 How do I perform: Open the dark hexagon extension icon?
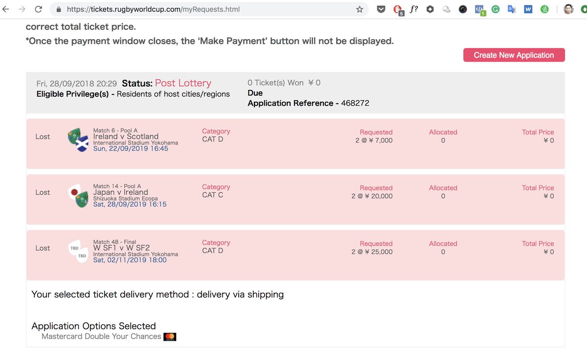[430, 9]
